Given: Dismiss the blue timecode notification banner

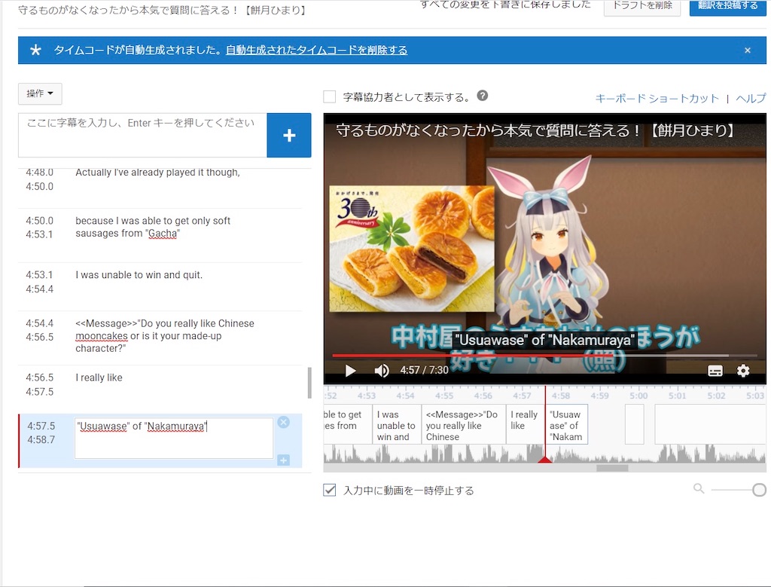Looking at the screenshot, I should pyautogui.click(x=748, y=50).
